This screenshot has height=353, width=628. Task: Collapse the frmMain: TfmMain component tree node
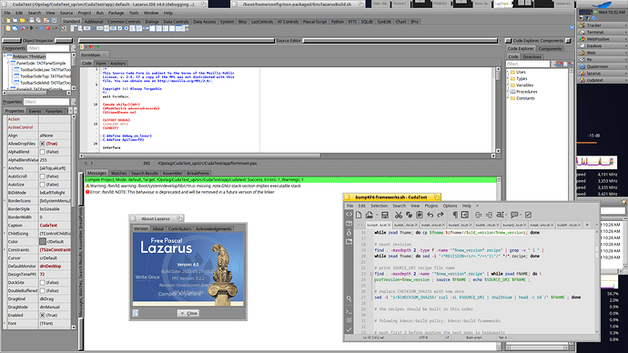5,56
